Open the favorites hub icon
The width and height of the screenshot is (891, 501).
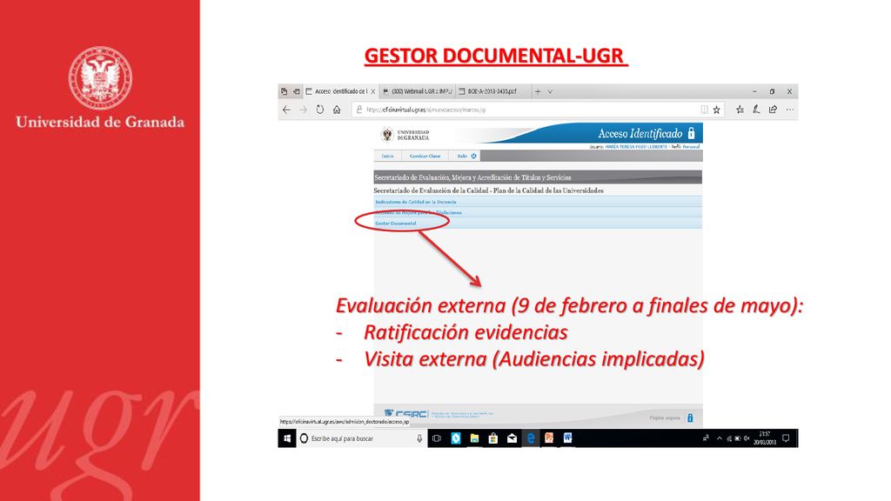coord(740,110)
